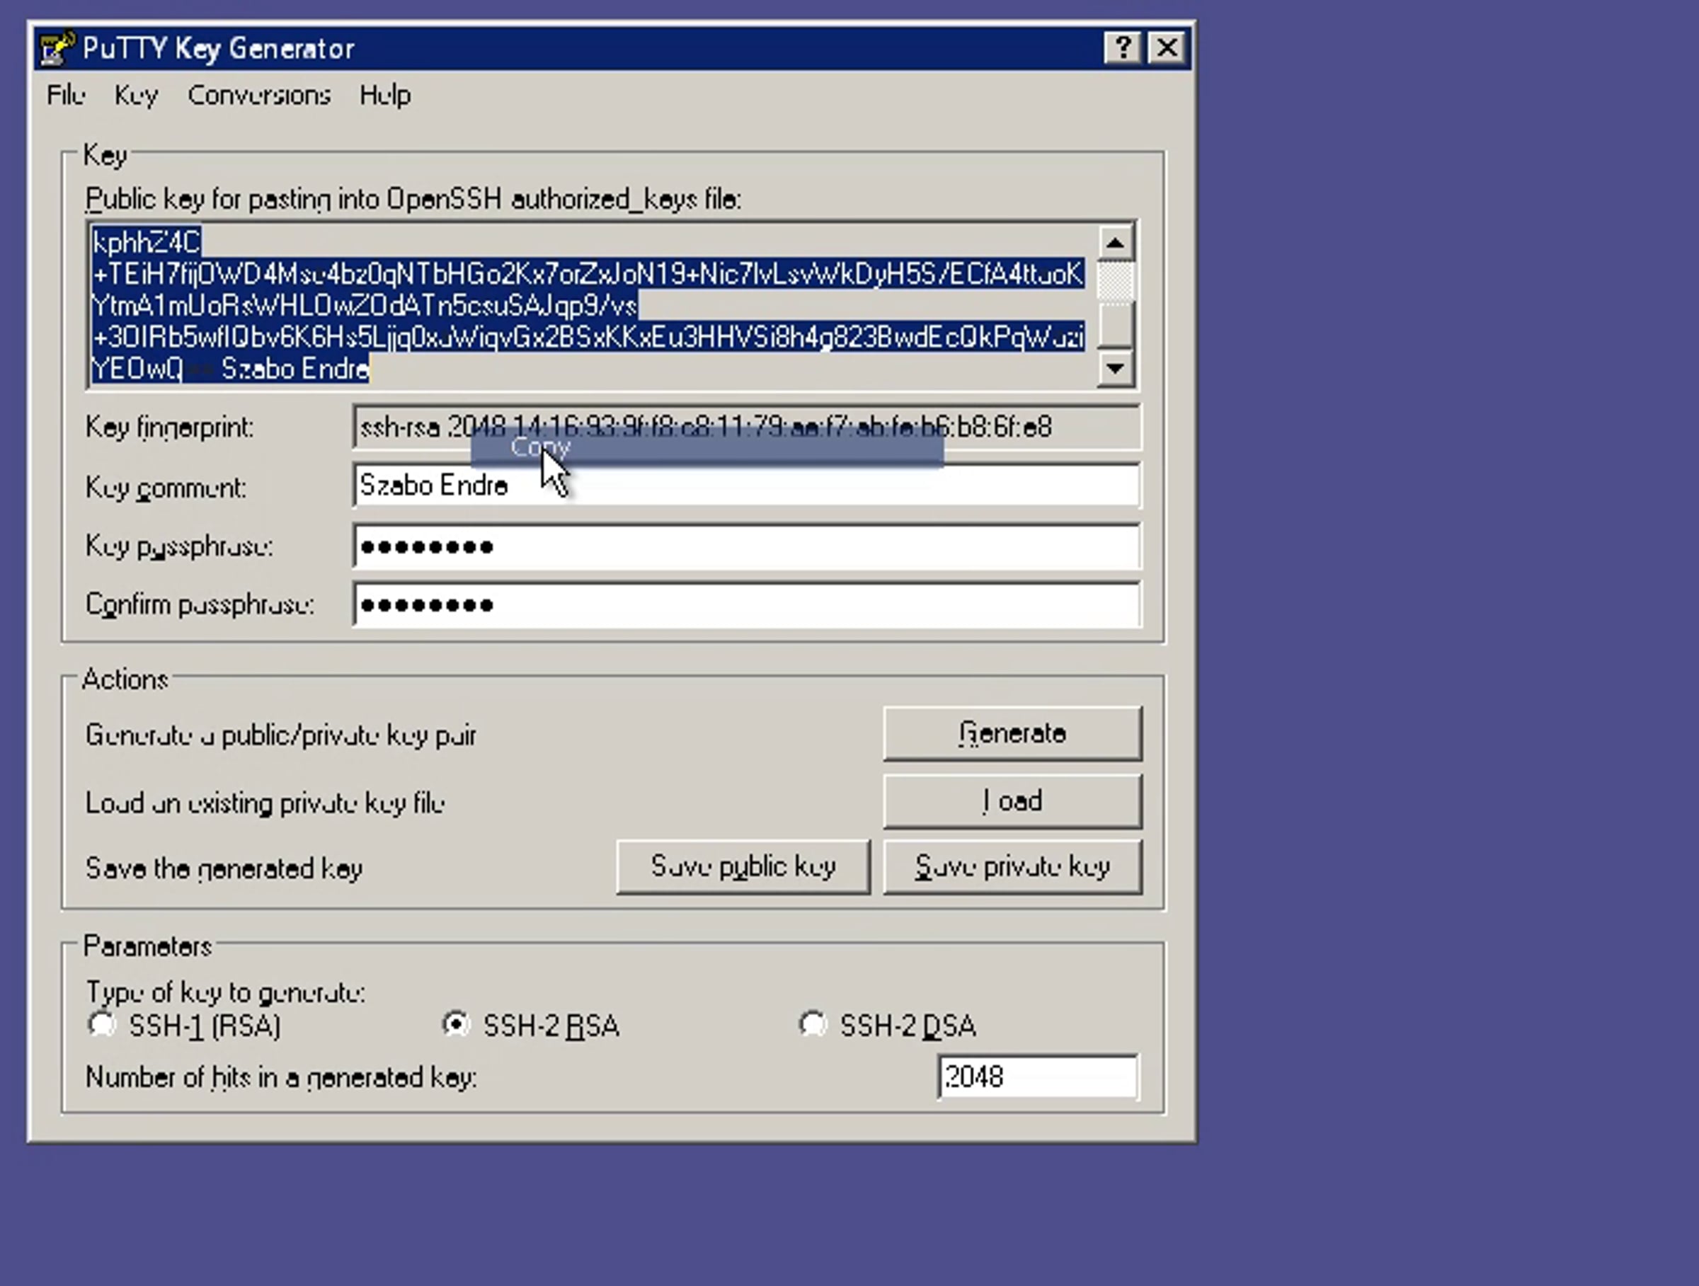Click the Load button

tap(1012, 802)
